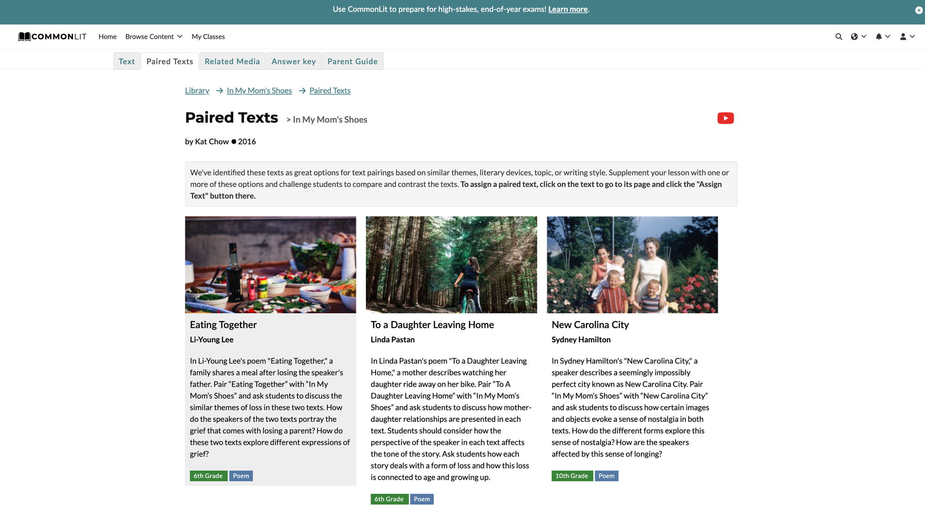
Task: Click author name Li-Young Lee
Action: 211,340
